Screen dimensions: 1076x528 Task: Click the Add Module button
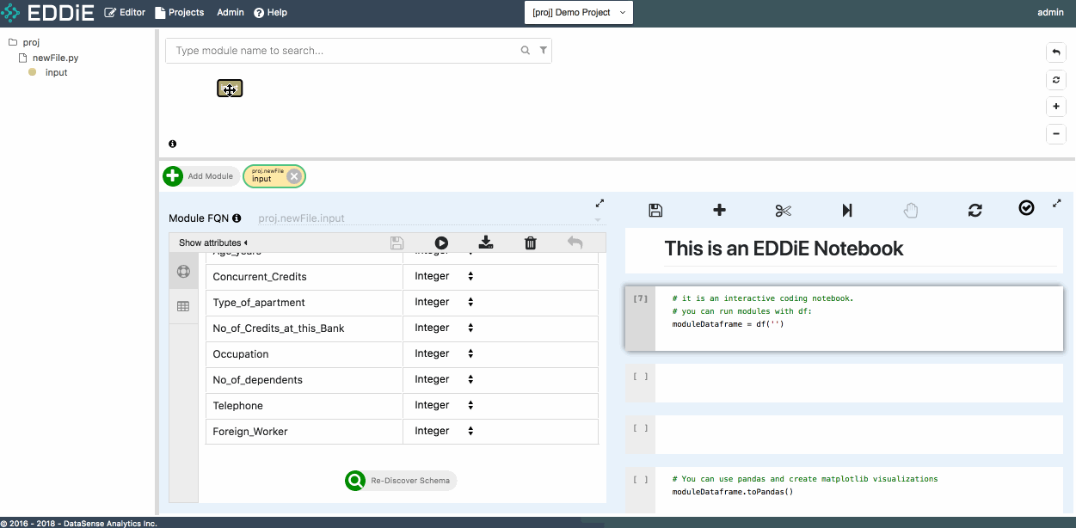coord(201,176)
